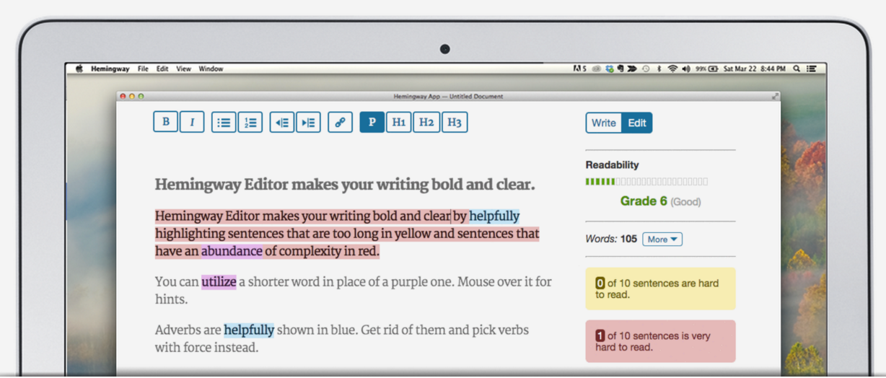Open the Dropbox menu bar icon

tap(609, 69)
